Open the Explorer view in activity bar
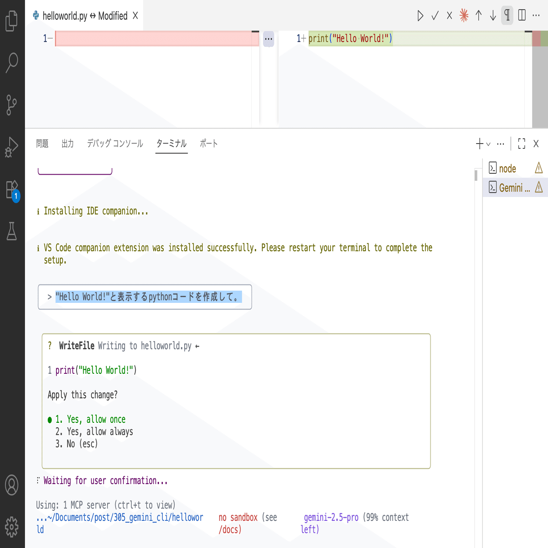Viewport: 548px width, 548px height. [12, 21]
